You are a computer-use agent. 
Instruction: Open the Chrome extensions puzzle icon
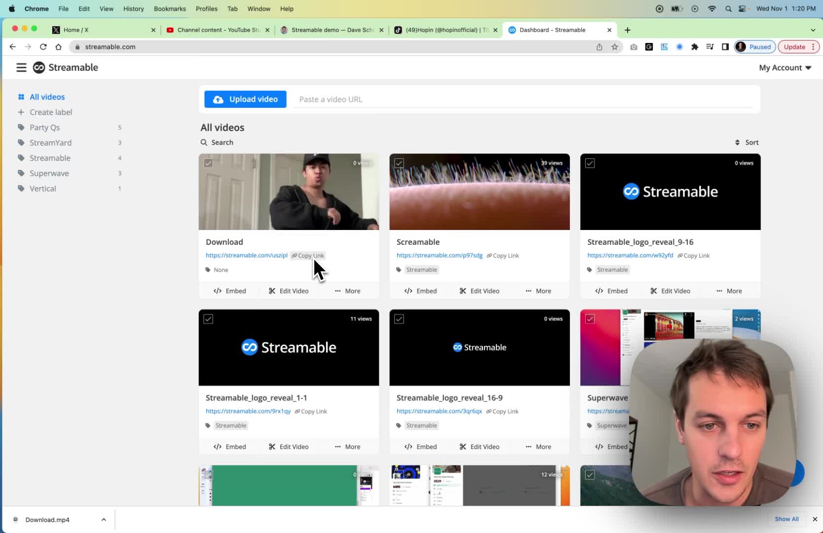(695, 47)
